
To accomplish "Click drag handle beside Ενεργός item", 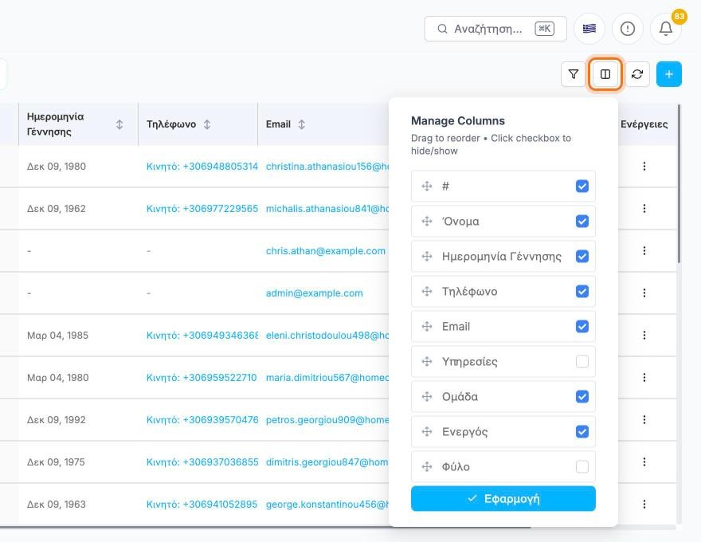I will (x=427, y=431).
